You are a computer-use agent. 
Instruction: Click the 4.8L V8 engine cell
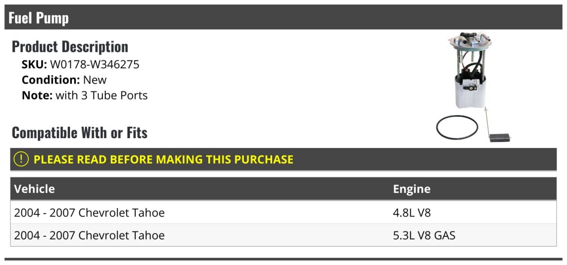click(412, 213)
